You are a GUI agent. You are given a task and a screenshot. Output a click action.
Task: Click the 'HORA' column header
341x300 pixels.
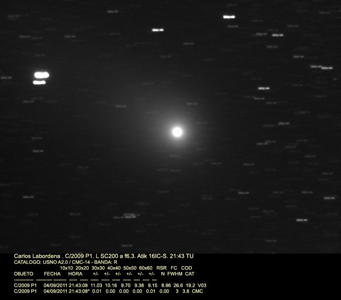pos(75,274)
